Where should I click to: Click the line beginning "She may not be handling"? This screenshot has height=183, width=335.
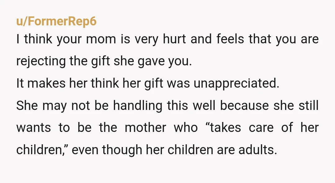pos(167,105)
